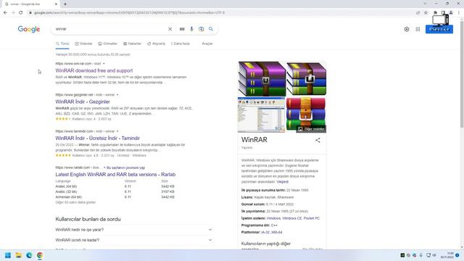The height and width of the screenshot is (261, 464).
Task: Launch Microsoft Edge from taskbar
Action: pos(29,255)
